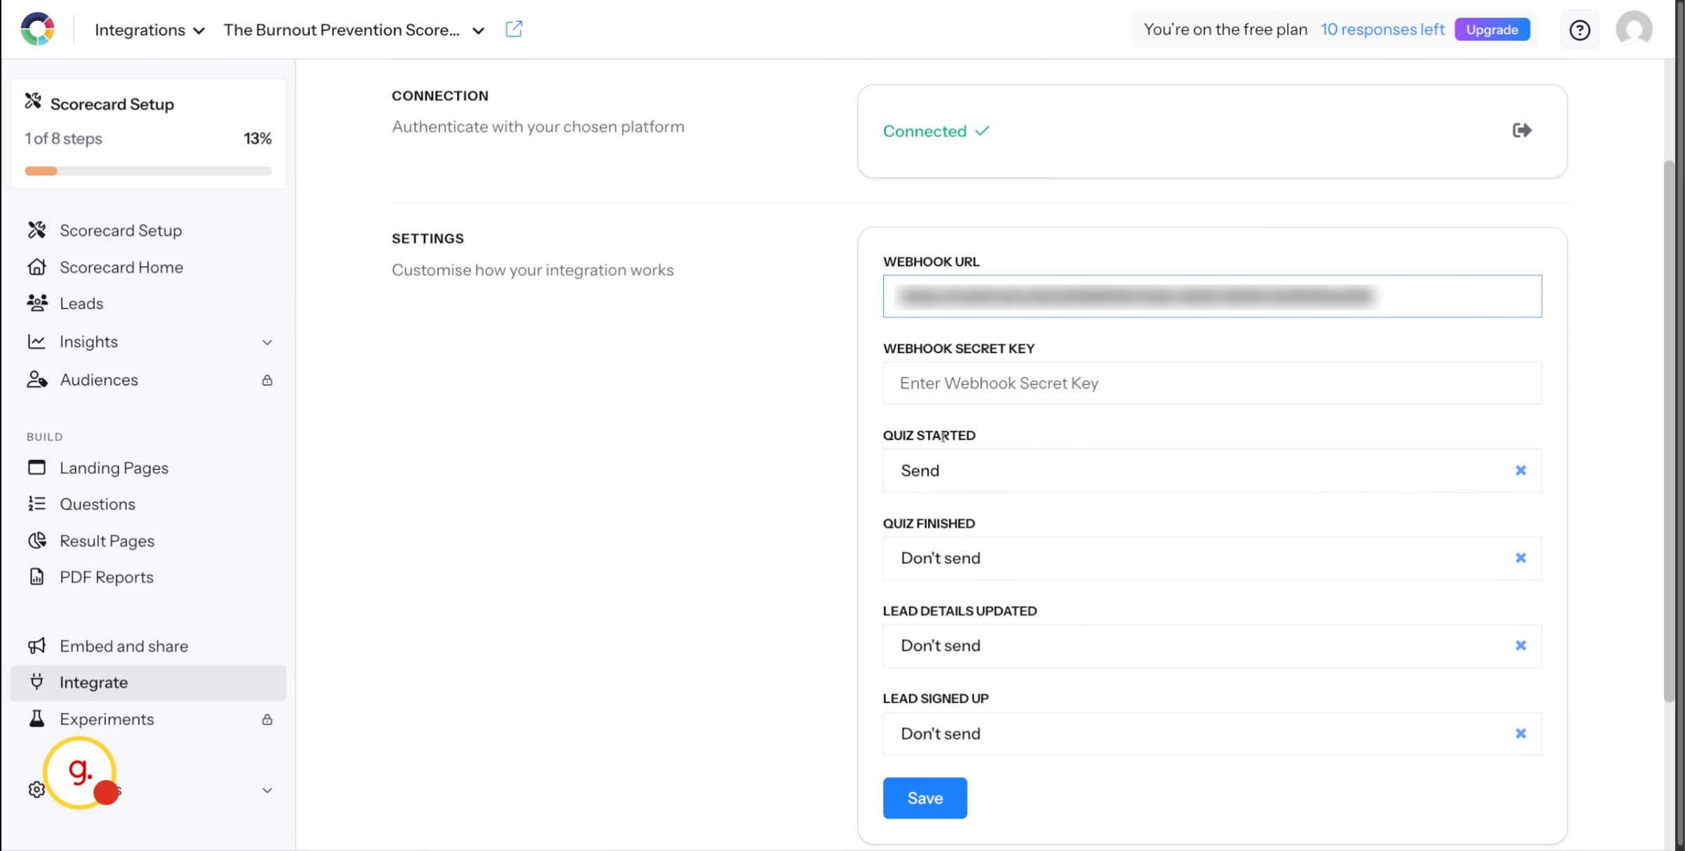This screenshot has height=851, width=1685.
Task: Open the Questions builder
Action: coord(149,504)
